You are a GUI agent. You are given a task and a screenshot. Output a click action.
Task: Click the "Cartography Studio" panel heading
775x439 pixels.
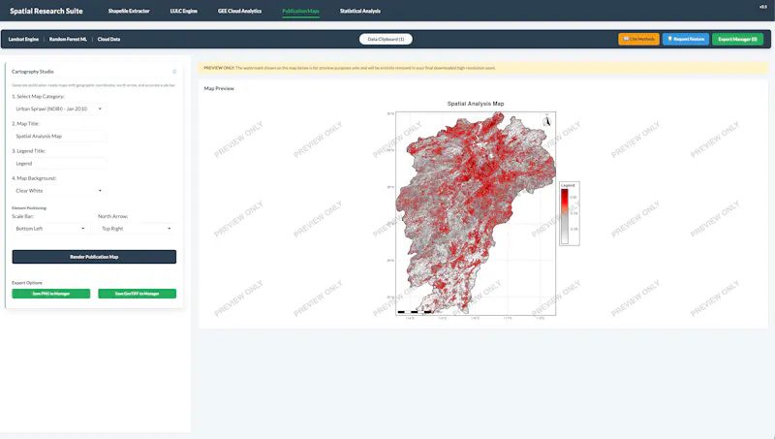tap(33, 72)
